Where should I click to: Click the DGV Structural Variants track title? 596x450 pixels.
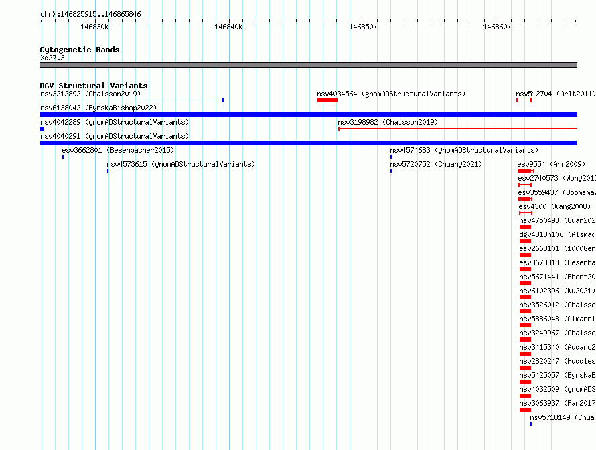94,86
